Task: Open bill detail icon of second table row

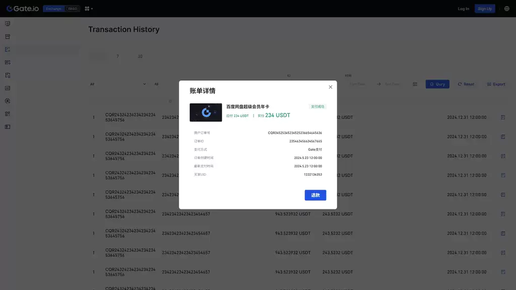Action: [x=503, y=137]
